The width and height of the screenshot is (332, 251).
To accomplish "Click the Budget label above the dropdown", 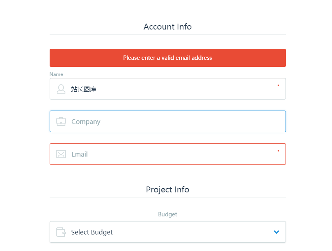I will coord(167,214).
